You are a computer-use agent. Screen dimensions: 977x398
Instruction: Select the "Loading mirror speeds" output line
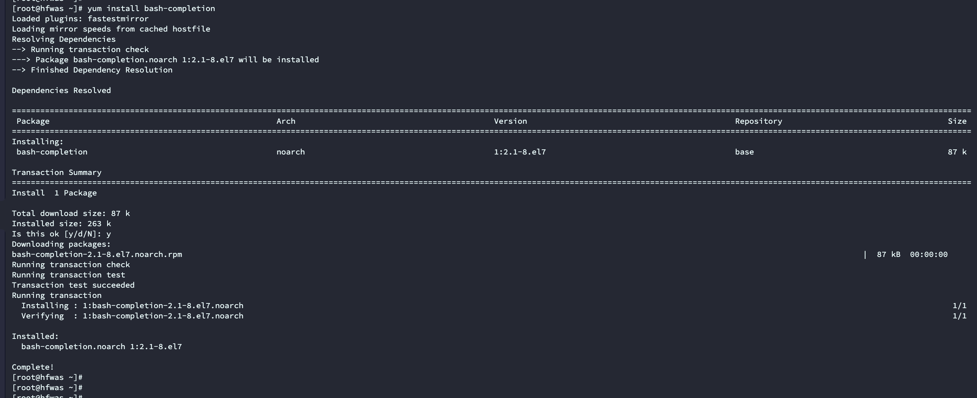coord(111,29)
